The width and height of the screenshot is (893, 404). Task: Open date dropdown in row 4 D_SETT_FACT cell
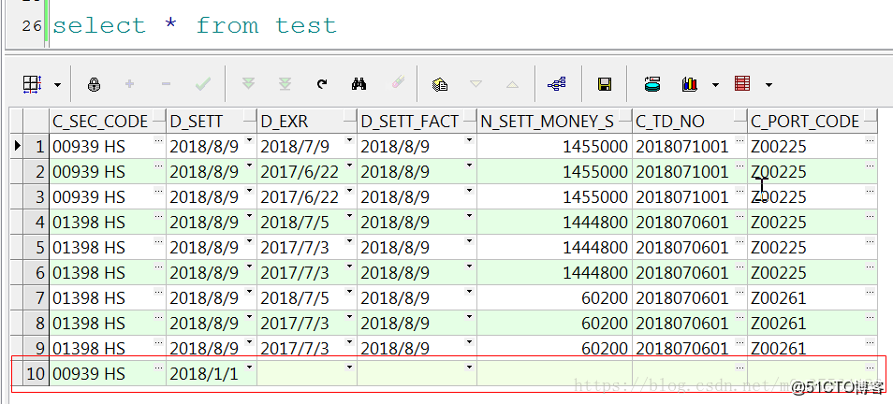click(469, 215)
